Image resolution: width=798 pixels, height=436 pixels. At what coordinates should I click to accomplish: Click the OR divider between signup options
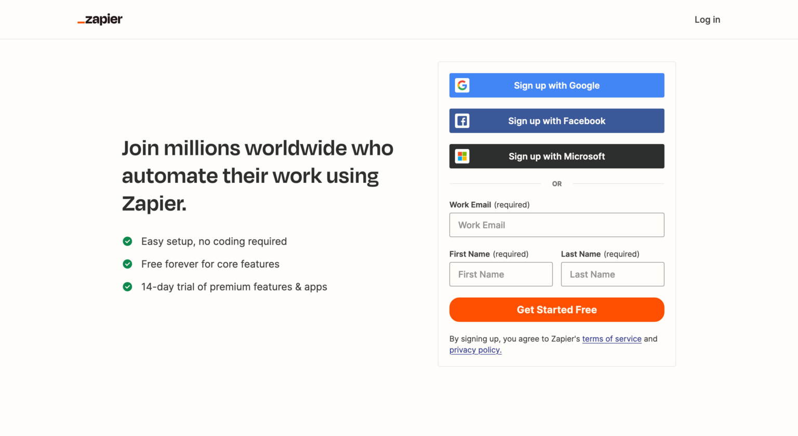[x=556, y=183]
